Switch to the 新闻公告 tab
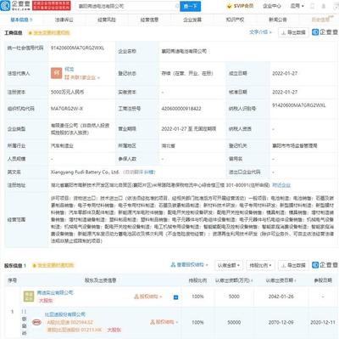Image resolution: width=339 pixels, height=339 pixels. pyautogui.click(x=278, y=20)
